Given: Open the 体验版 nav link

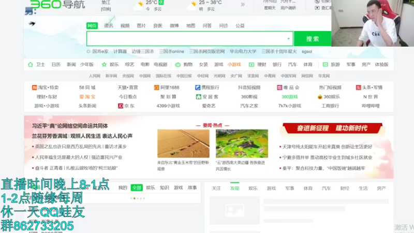Looking at the screenshot, I should tap(381, 64).
